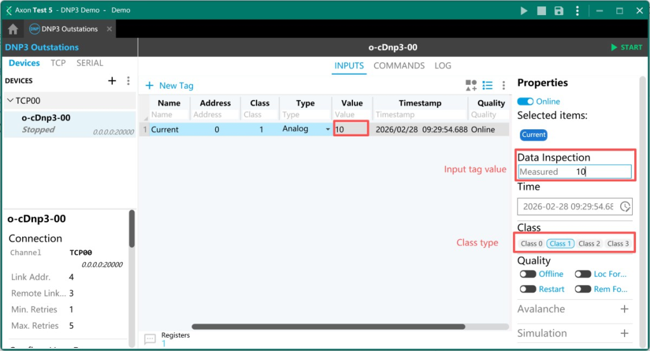Click the save disk icon
Screen dimensions: 650x351
click(x=559, y=11)
